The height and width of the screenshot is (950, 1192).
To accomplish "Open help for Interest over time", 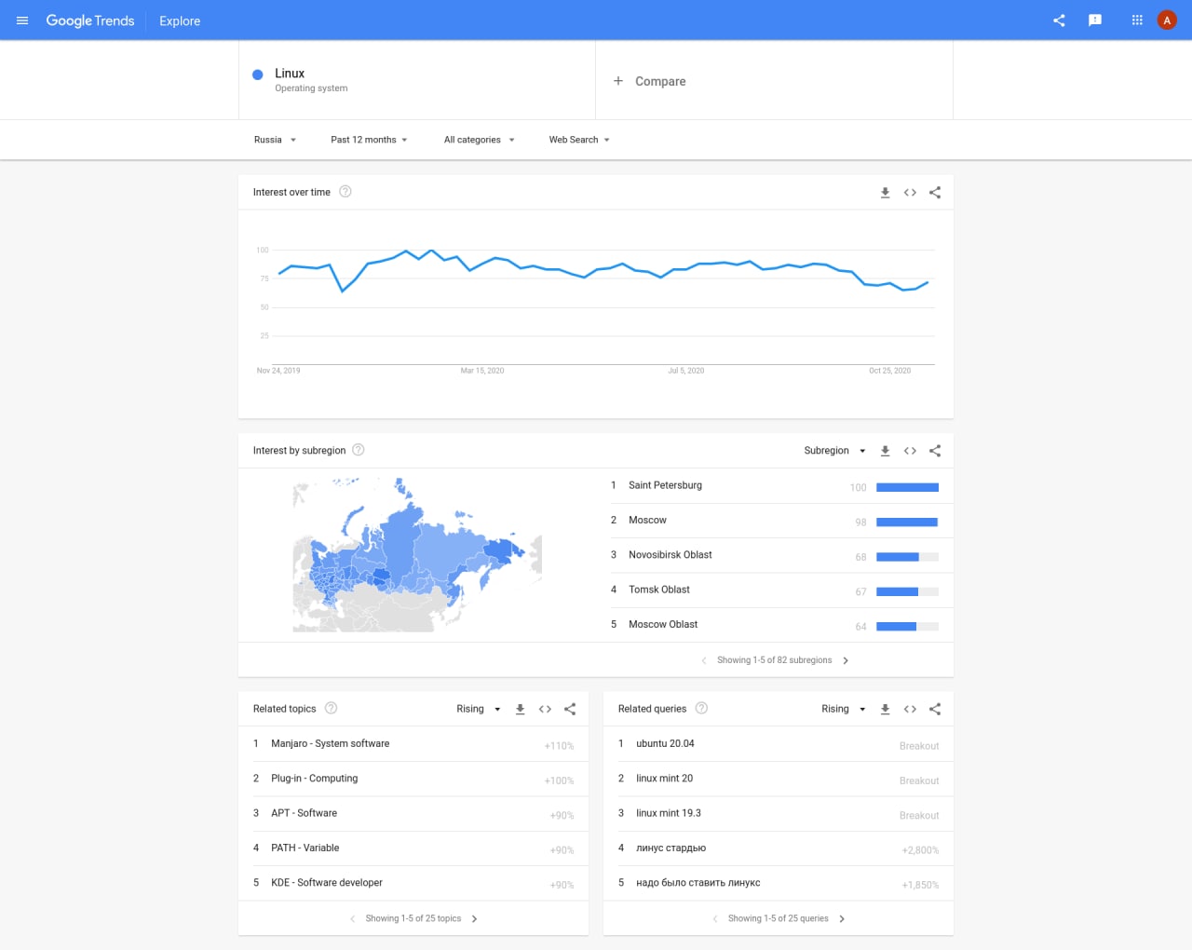I will point(345,192).
